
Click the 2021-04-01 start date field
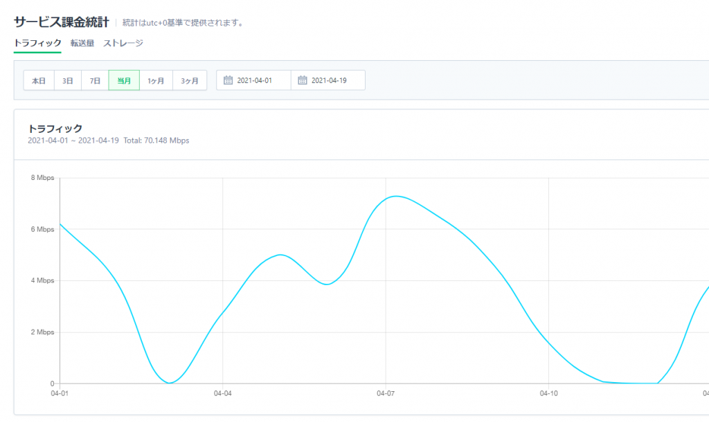point(255,80)
